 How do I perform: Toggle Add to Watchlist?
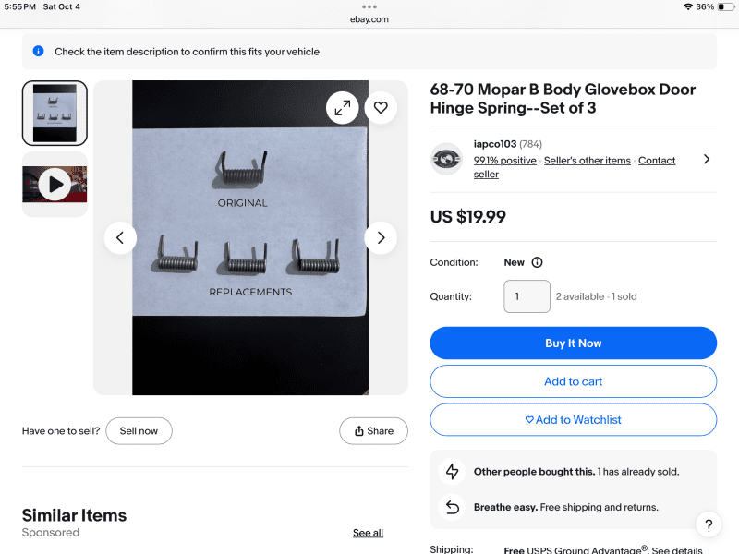(573, 419)
